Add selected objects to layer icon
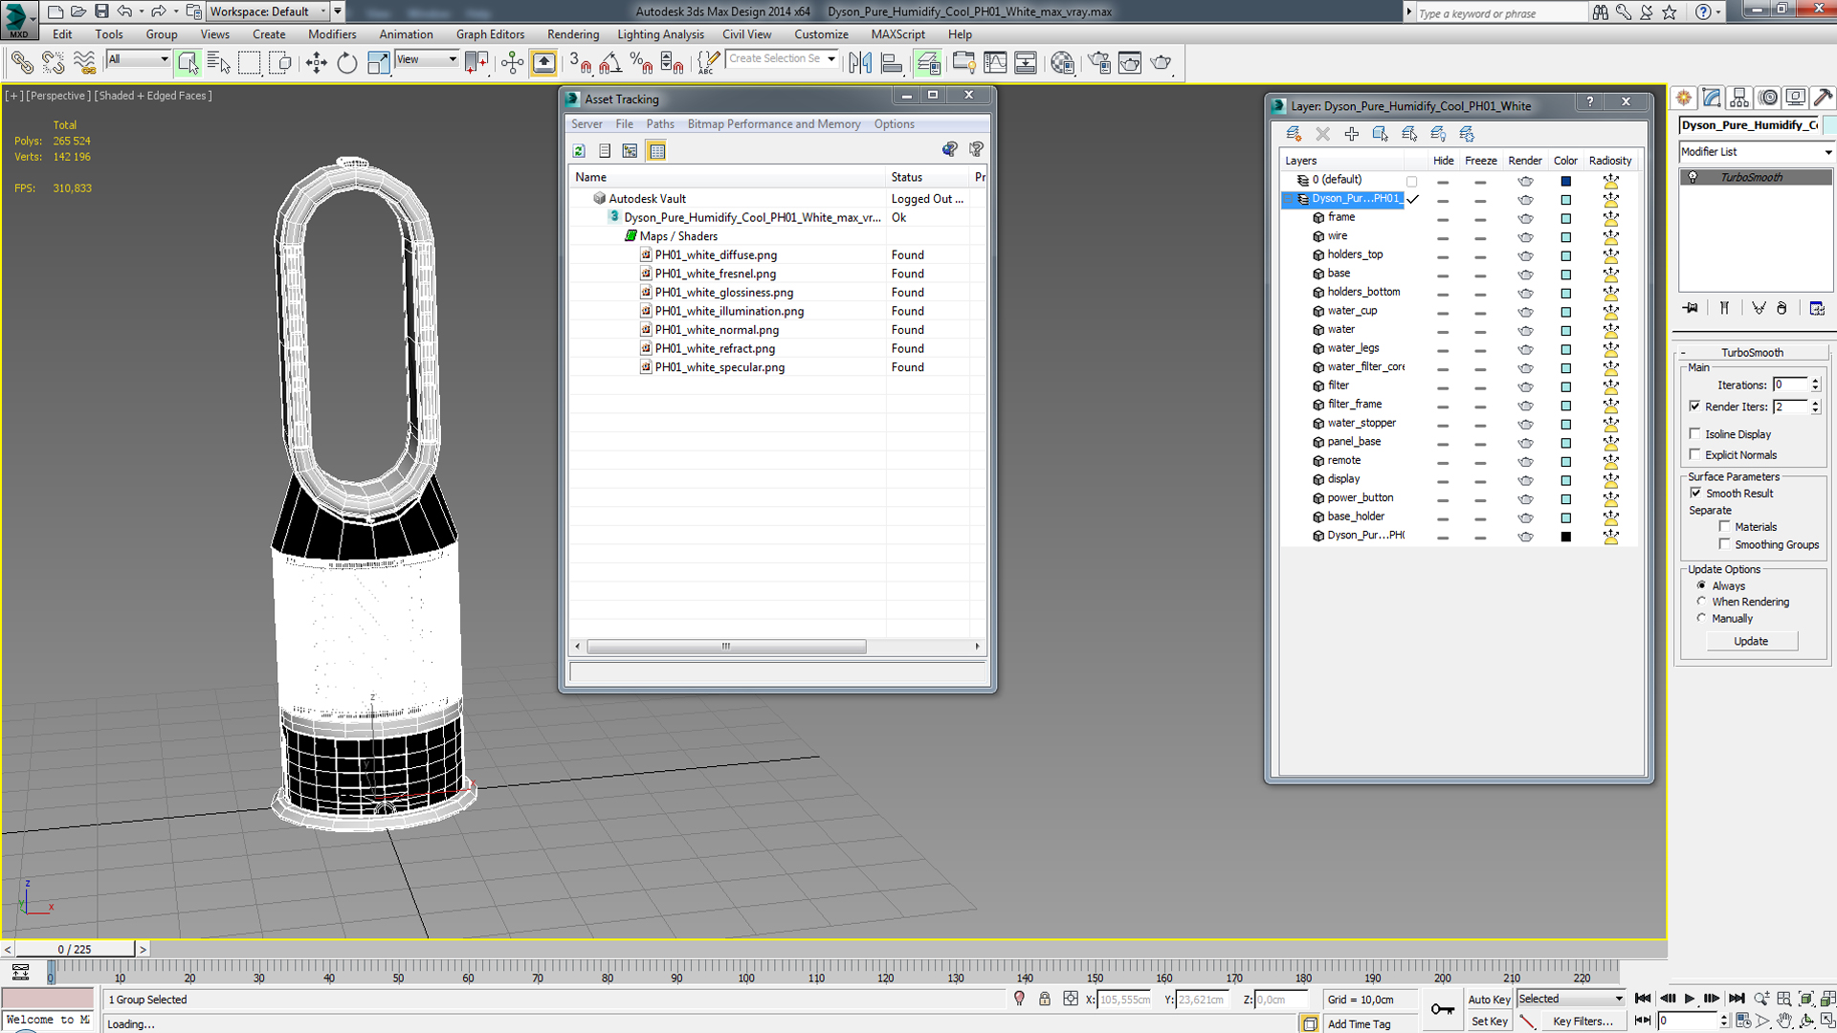The height and width of the screenshot is (1033, 1837). point(1351,134)
